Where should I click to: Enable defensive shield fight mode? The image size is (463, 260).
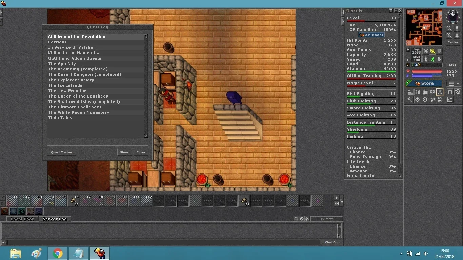tap(439, 51)
